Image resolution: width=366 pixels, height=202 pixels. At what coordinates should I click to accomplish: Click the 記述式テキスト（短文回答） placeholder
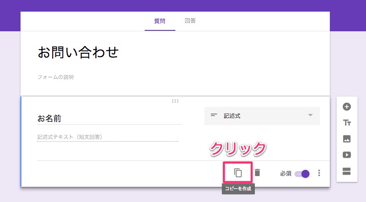click(x=70, y=137)
